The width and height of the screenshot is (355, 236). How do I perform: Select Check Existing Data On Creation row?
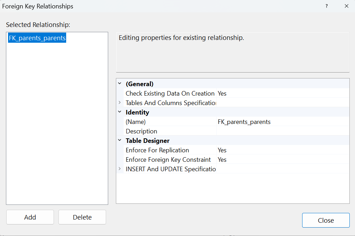pyautogui.click(x=170, y=93)
